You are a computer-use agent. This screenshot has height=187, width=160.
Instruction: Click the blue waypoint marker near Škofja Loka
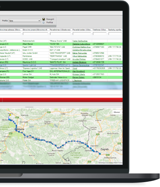pos(9,120)
